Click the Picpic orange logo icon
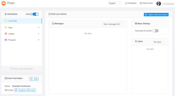Screen dimensions: 175x96 tap(4, 3)
